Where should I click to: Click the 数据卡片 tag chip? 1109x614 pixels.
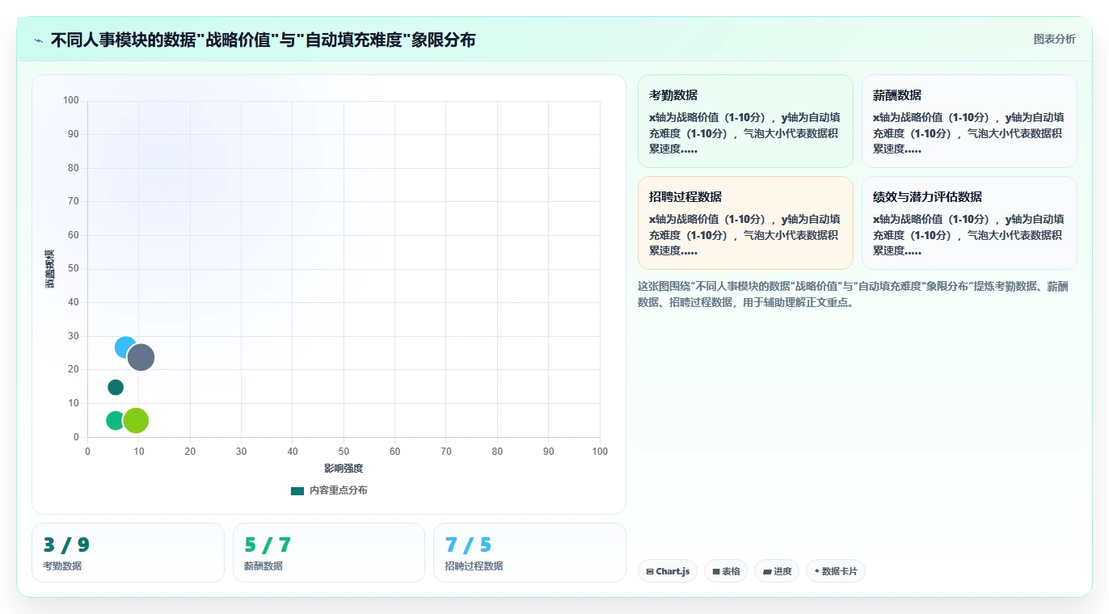point(836,571)
